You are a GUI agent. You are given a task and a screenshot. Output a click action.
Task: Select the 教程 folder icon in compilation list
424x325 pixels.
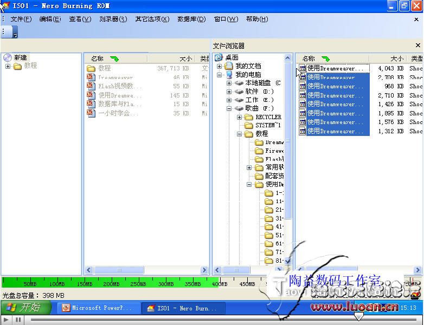tap(91, 68)
